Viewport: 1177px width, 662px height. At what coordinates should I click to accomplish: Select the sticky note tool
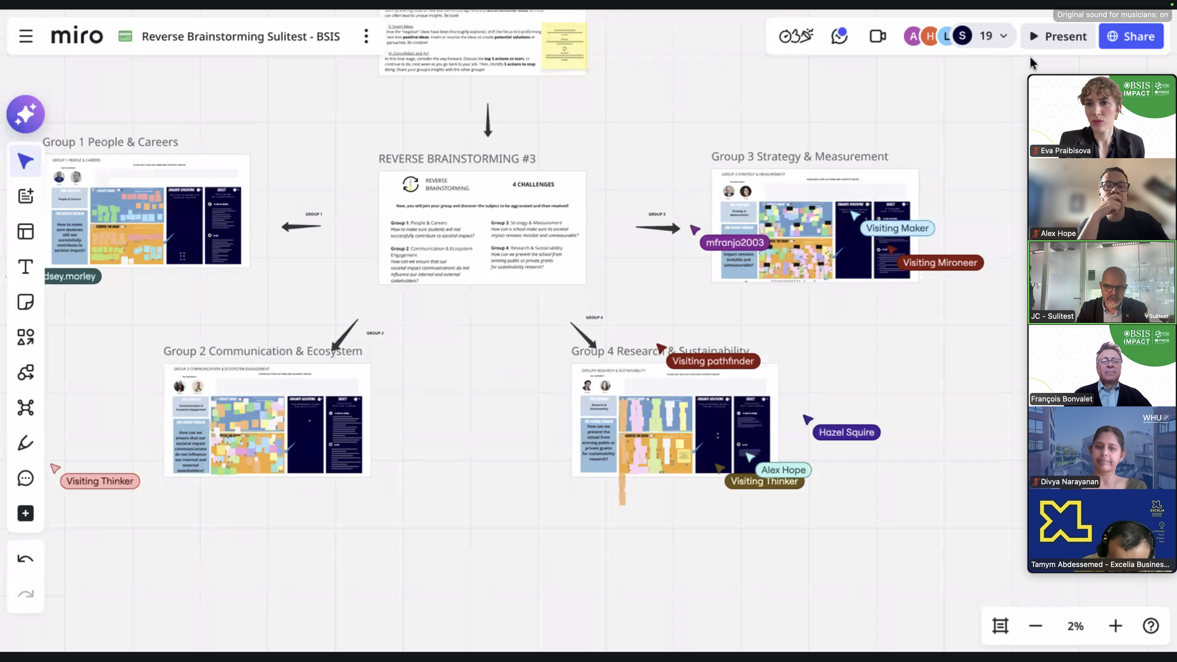pos(25,302)
